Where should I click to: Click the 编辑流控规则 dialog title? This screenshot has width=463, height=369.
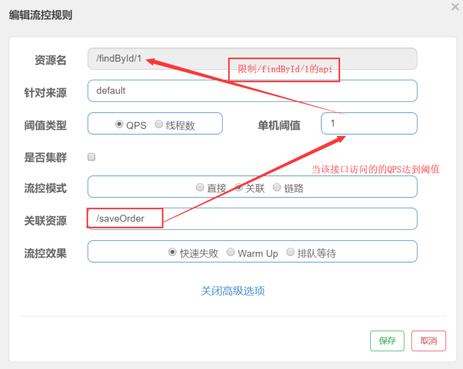point(40,15)
